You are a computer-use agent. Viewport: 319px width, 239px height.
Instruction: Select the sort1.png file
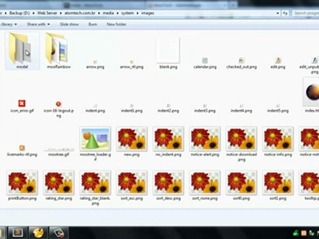pyautogui.click(x=278, y=186)
